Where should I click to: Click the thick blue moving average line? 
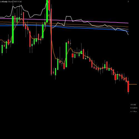64,27
